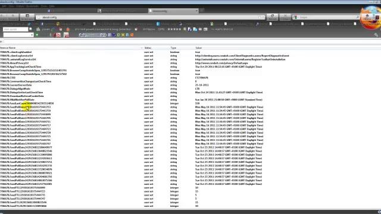Click the value '25-10-2011'
Screen dimensions: 381x214
(202, 85)
